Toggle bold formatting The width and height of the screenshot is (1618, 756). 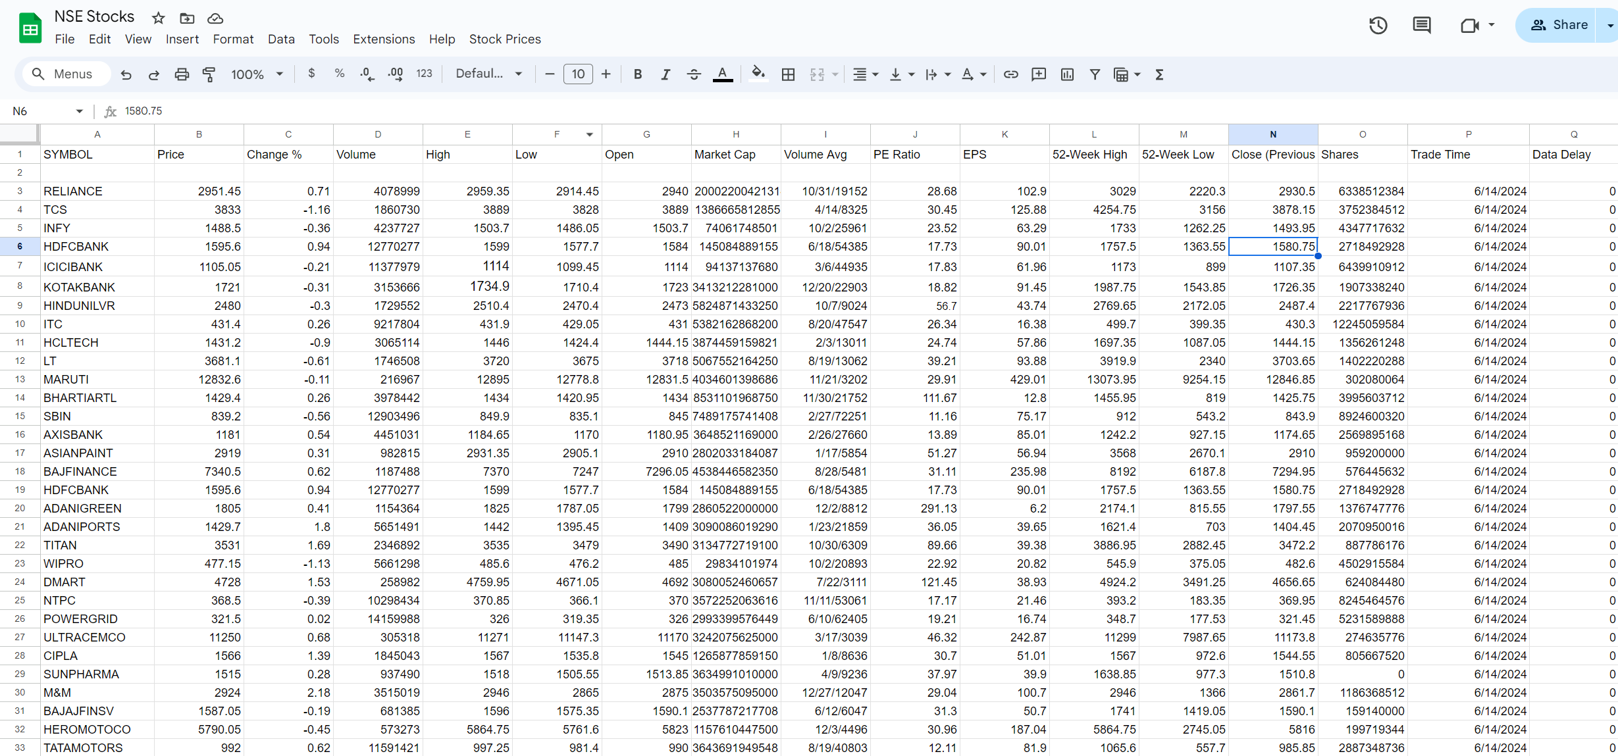click(x=637, y=74)
